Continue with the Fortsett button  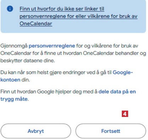(x=111, y=131)
